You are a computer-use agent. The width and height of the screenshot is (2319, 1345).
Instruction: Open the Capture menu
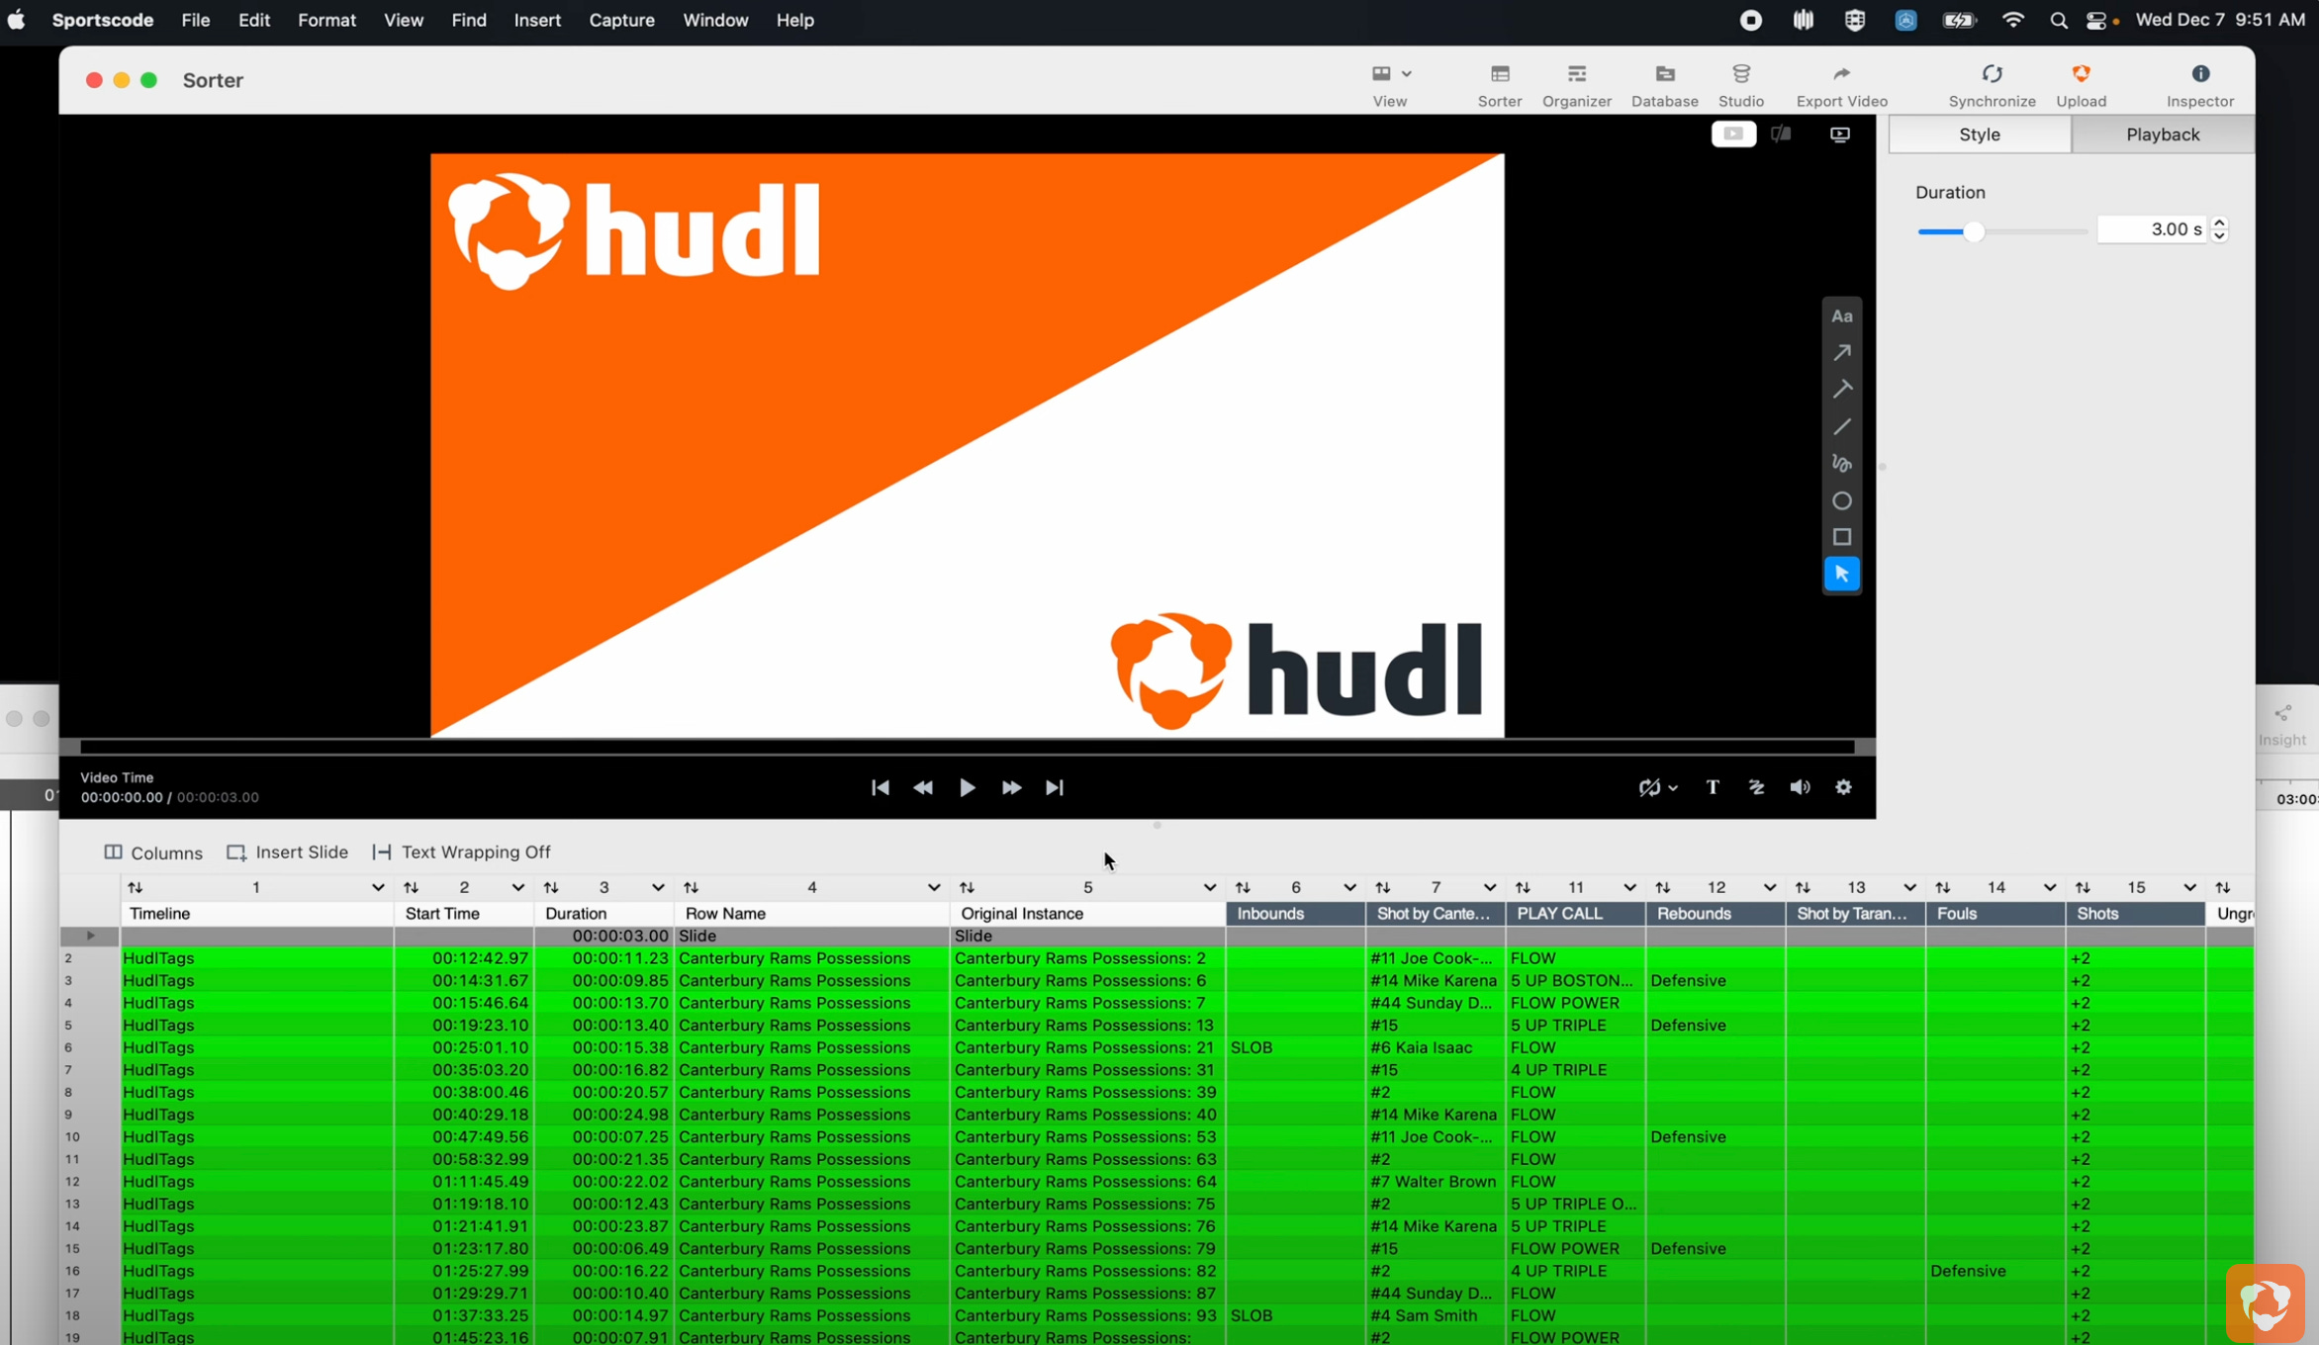point(621,20)
